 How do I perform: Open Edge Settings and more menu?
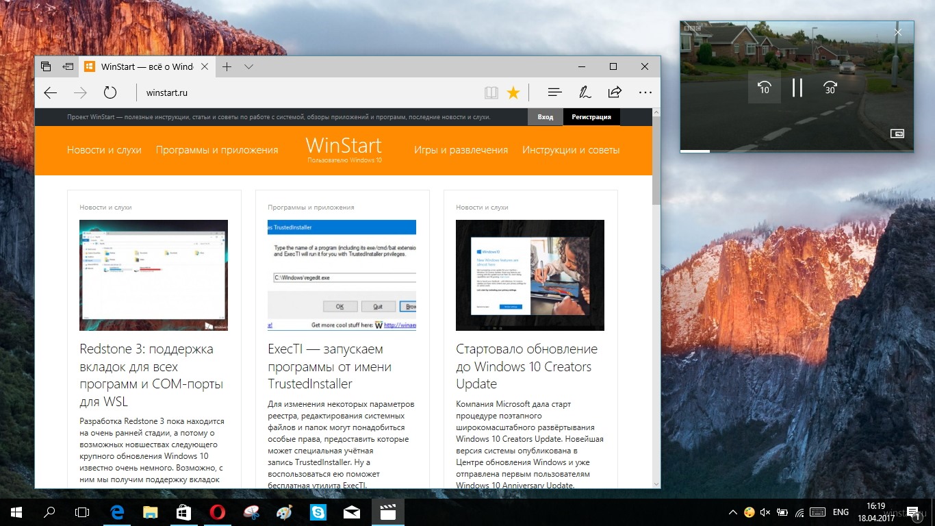pos(645,92)
